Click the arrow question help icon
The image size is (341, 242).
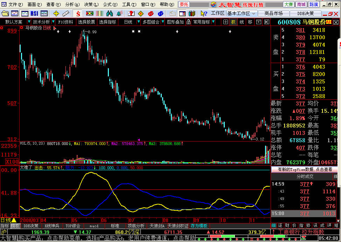click(204, 14)
